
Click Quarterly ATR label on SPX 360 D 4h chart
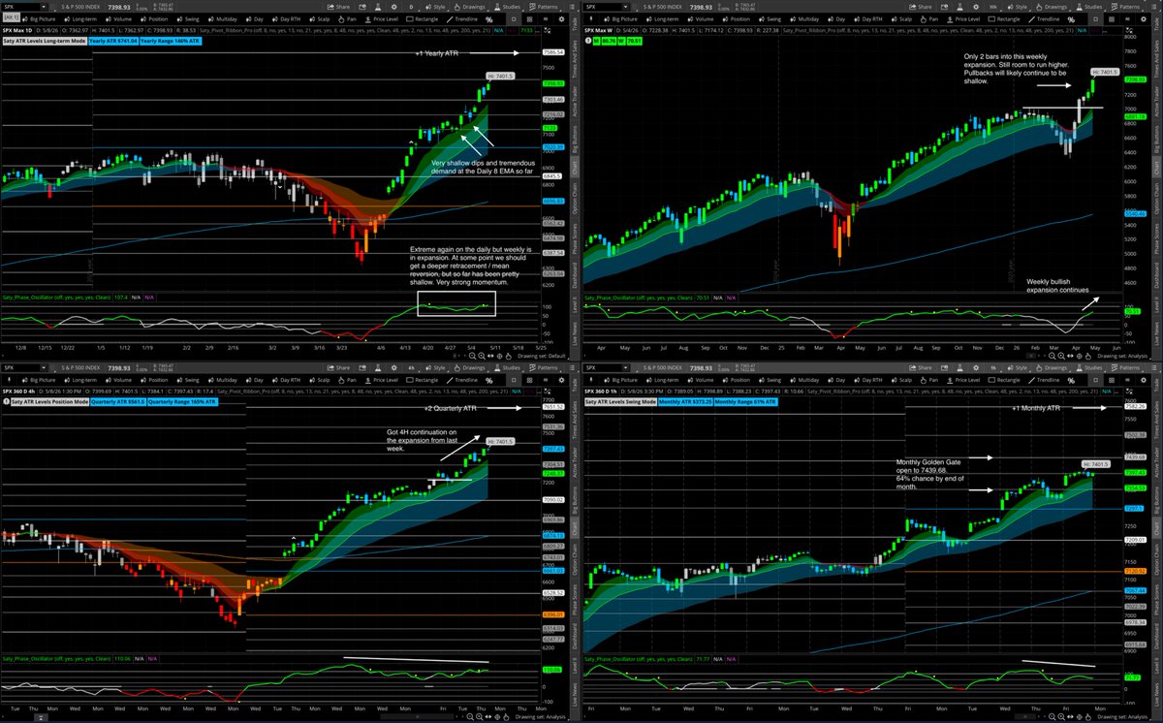pyautogui.click(x=118, y=401)
